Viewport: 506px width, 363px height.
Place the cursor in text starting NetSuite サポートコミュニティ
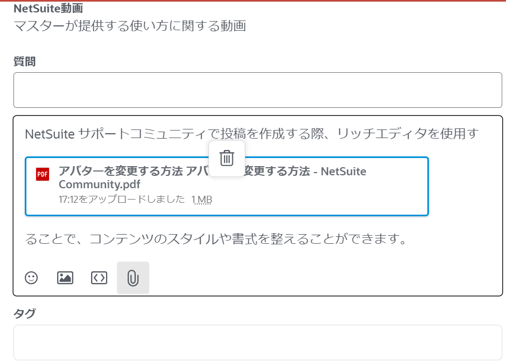click(252, 134)
